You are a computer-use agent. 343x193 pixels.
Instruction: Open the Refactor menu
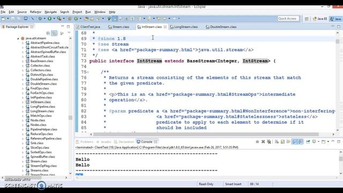click(36, 12)
